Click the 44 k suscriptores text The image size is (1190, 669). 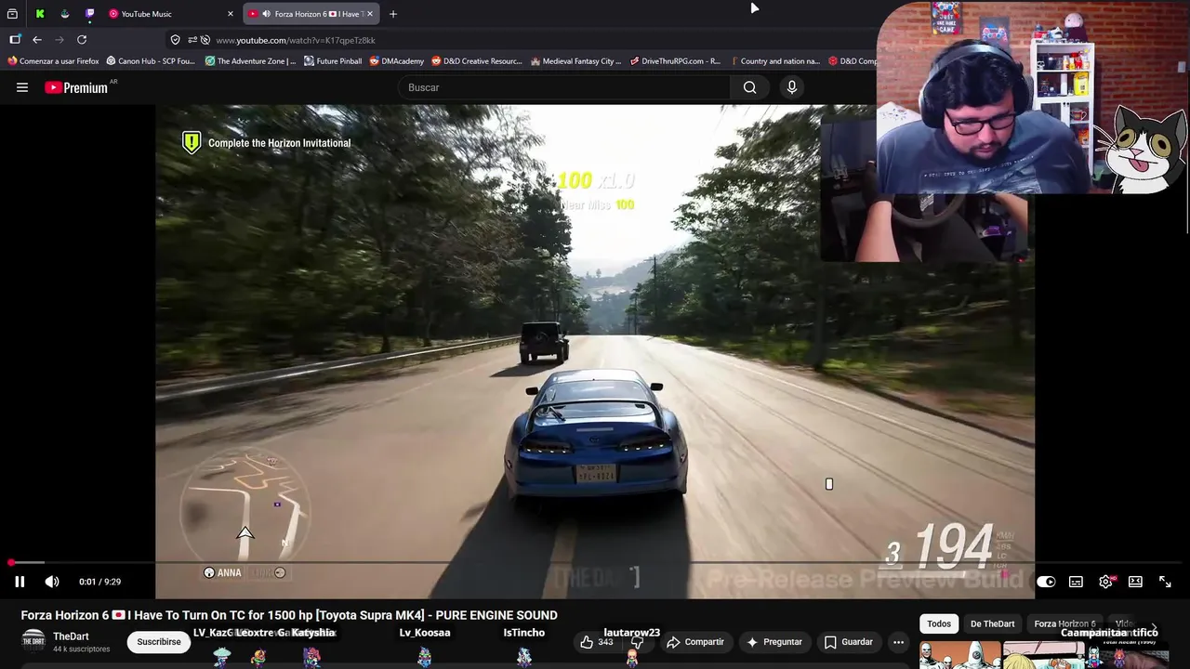tap(82, 649)
